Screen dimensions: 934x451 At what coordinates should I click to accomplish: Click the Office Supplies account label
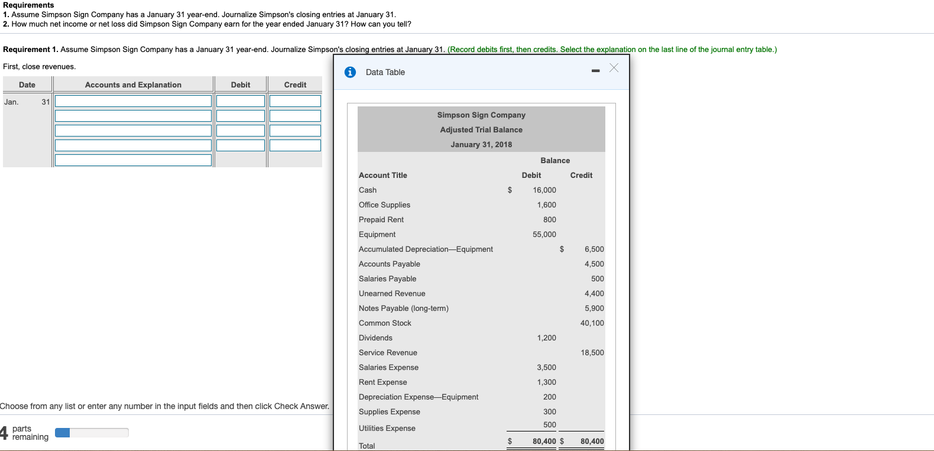pos(384,205)
